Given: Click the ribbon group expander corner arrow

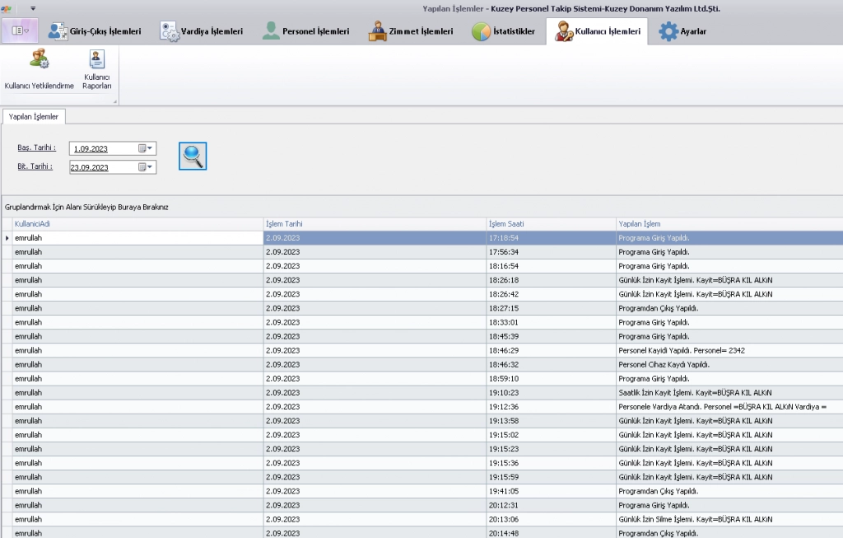Looking at the screenshot, I should click(x=114, y=101).
